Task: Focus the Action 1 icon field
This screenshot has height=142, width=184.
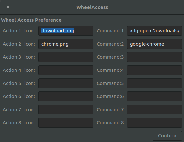Action: tap(66, 31)
